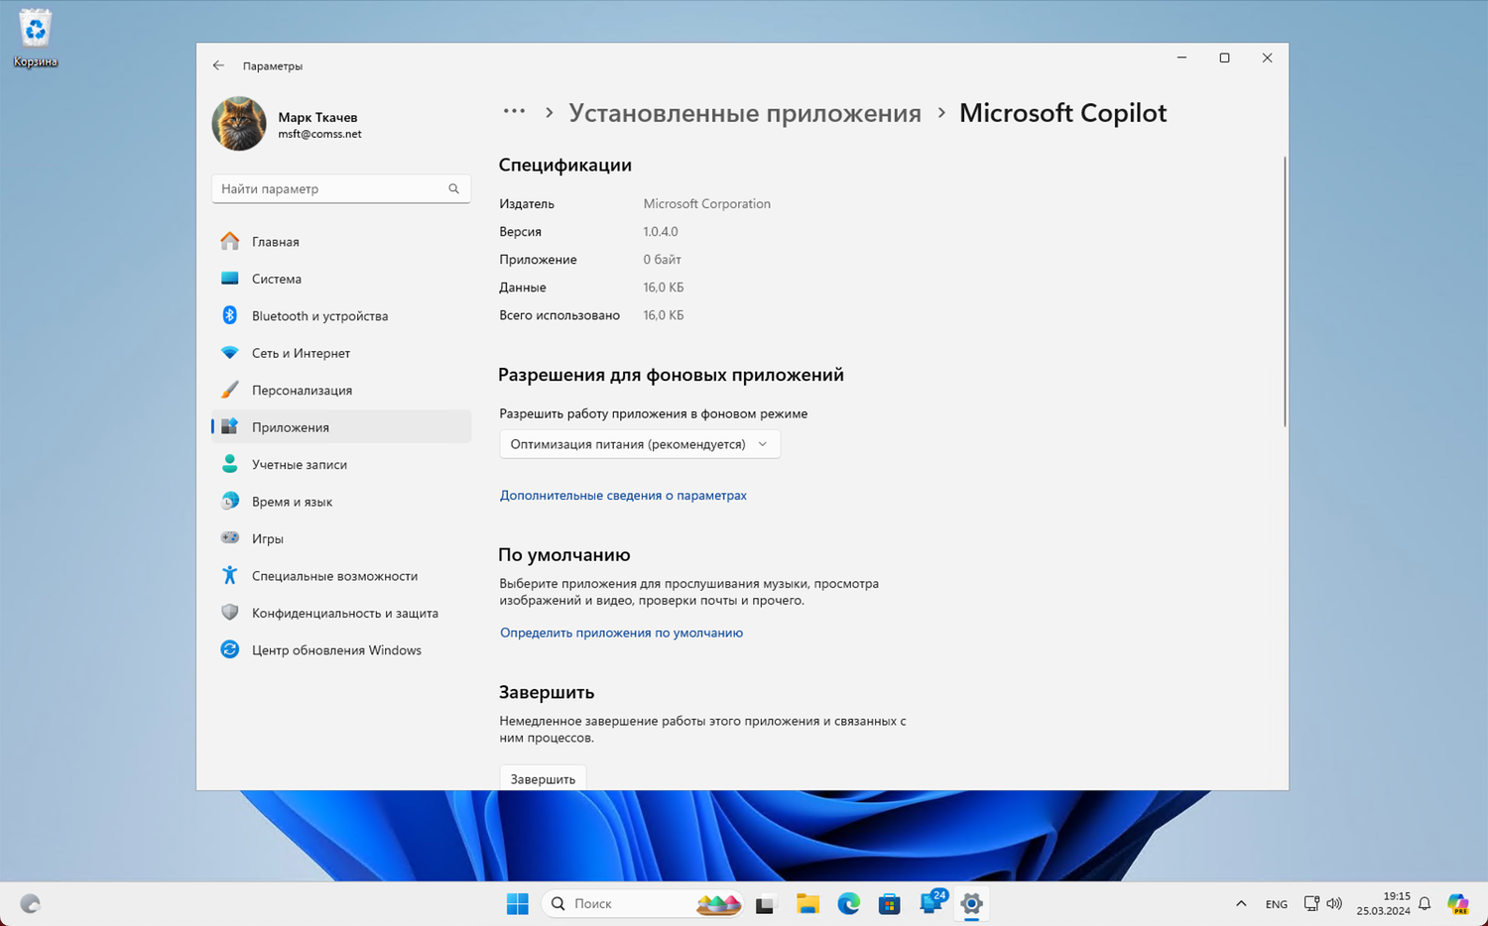Click the network icon in the system tray

tap(1311, 903)
